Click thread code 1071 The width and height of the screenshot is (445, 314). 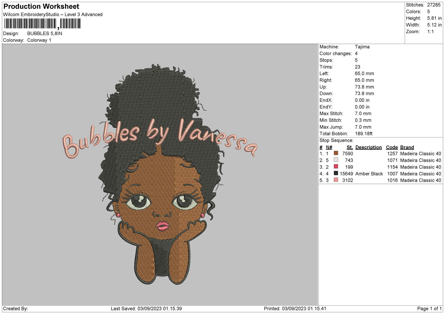(x=392, y=160)
